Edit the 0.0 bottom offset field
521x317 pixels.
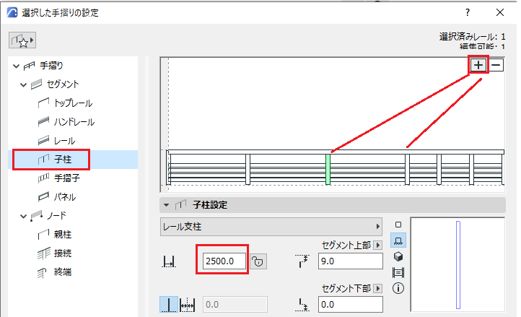pos(350,304)
